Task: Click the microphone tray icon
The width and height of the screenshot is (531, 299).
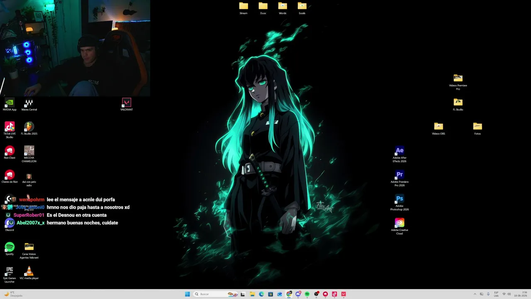Action: (488, 294)
